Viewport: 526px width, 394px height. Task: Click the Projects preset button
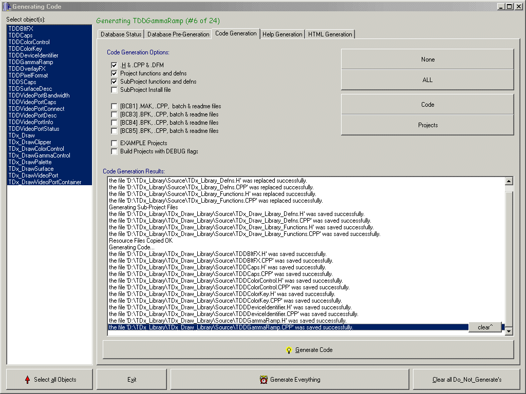pos(427,125)
